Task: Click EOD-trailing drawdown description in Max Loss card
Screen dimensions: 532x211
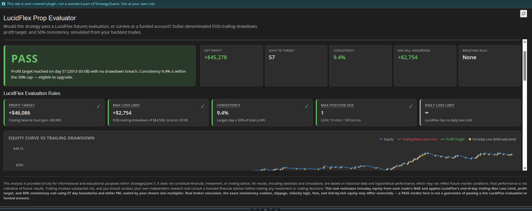Action: [151, 120]
